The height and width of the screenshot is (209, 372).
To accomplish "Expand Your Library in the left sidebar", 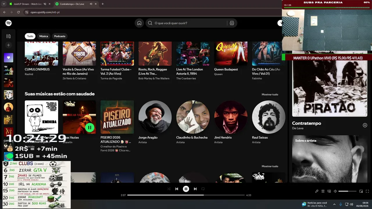I will tap(8, 36).
